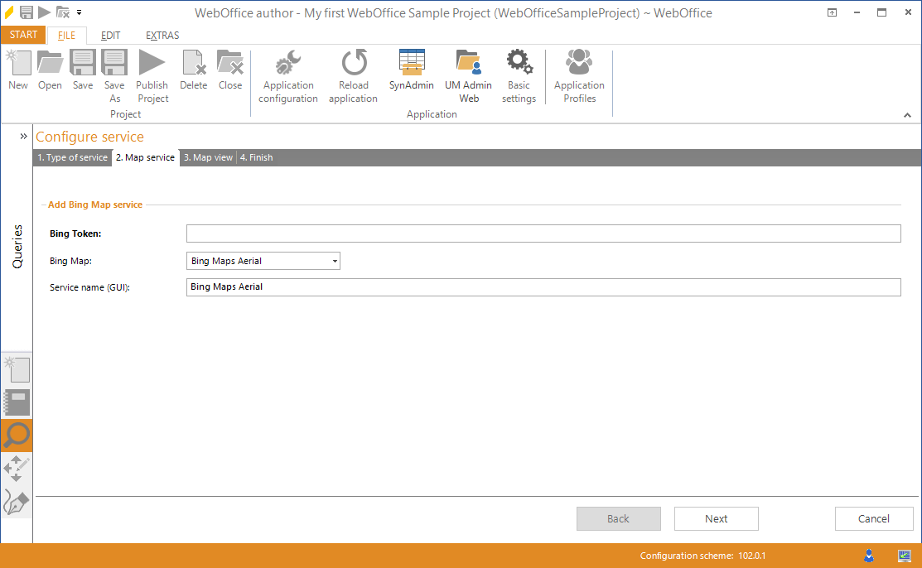Open the Bing Map dropdown
Viewport: 922px width, 568px height.
[335, 261]
